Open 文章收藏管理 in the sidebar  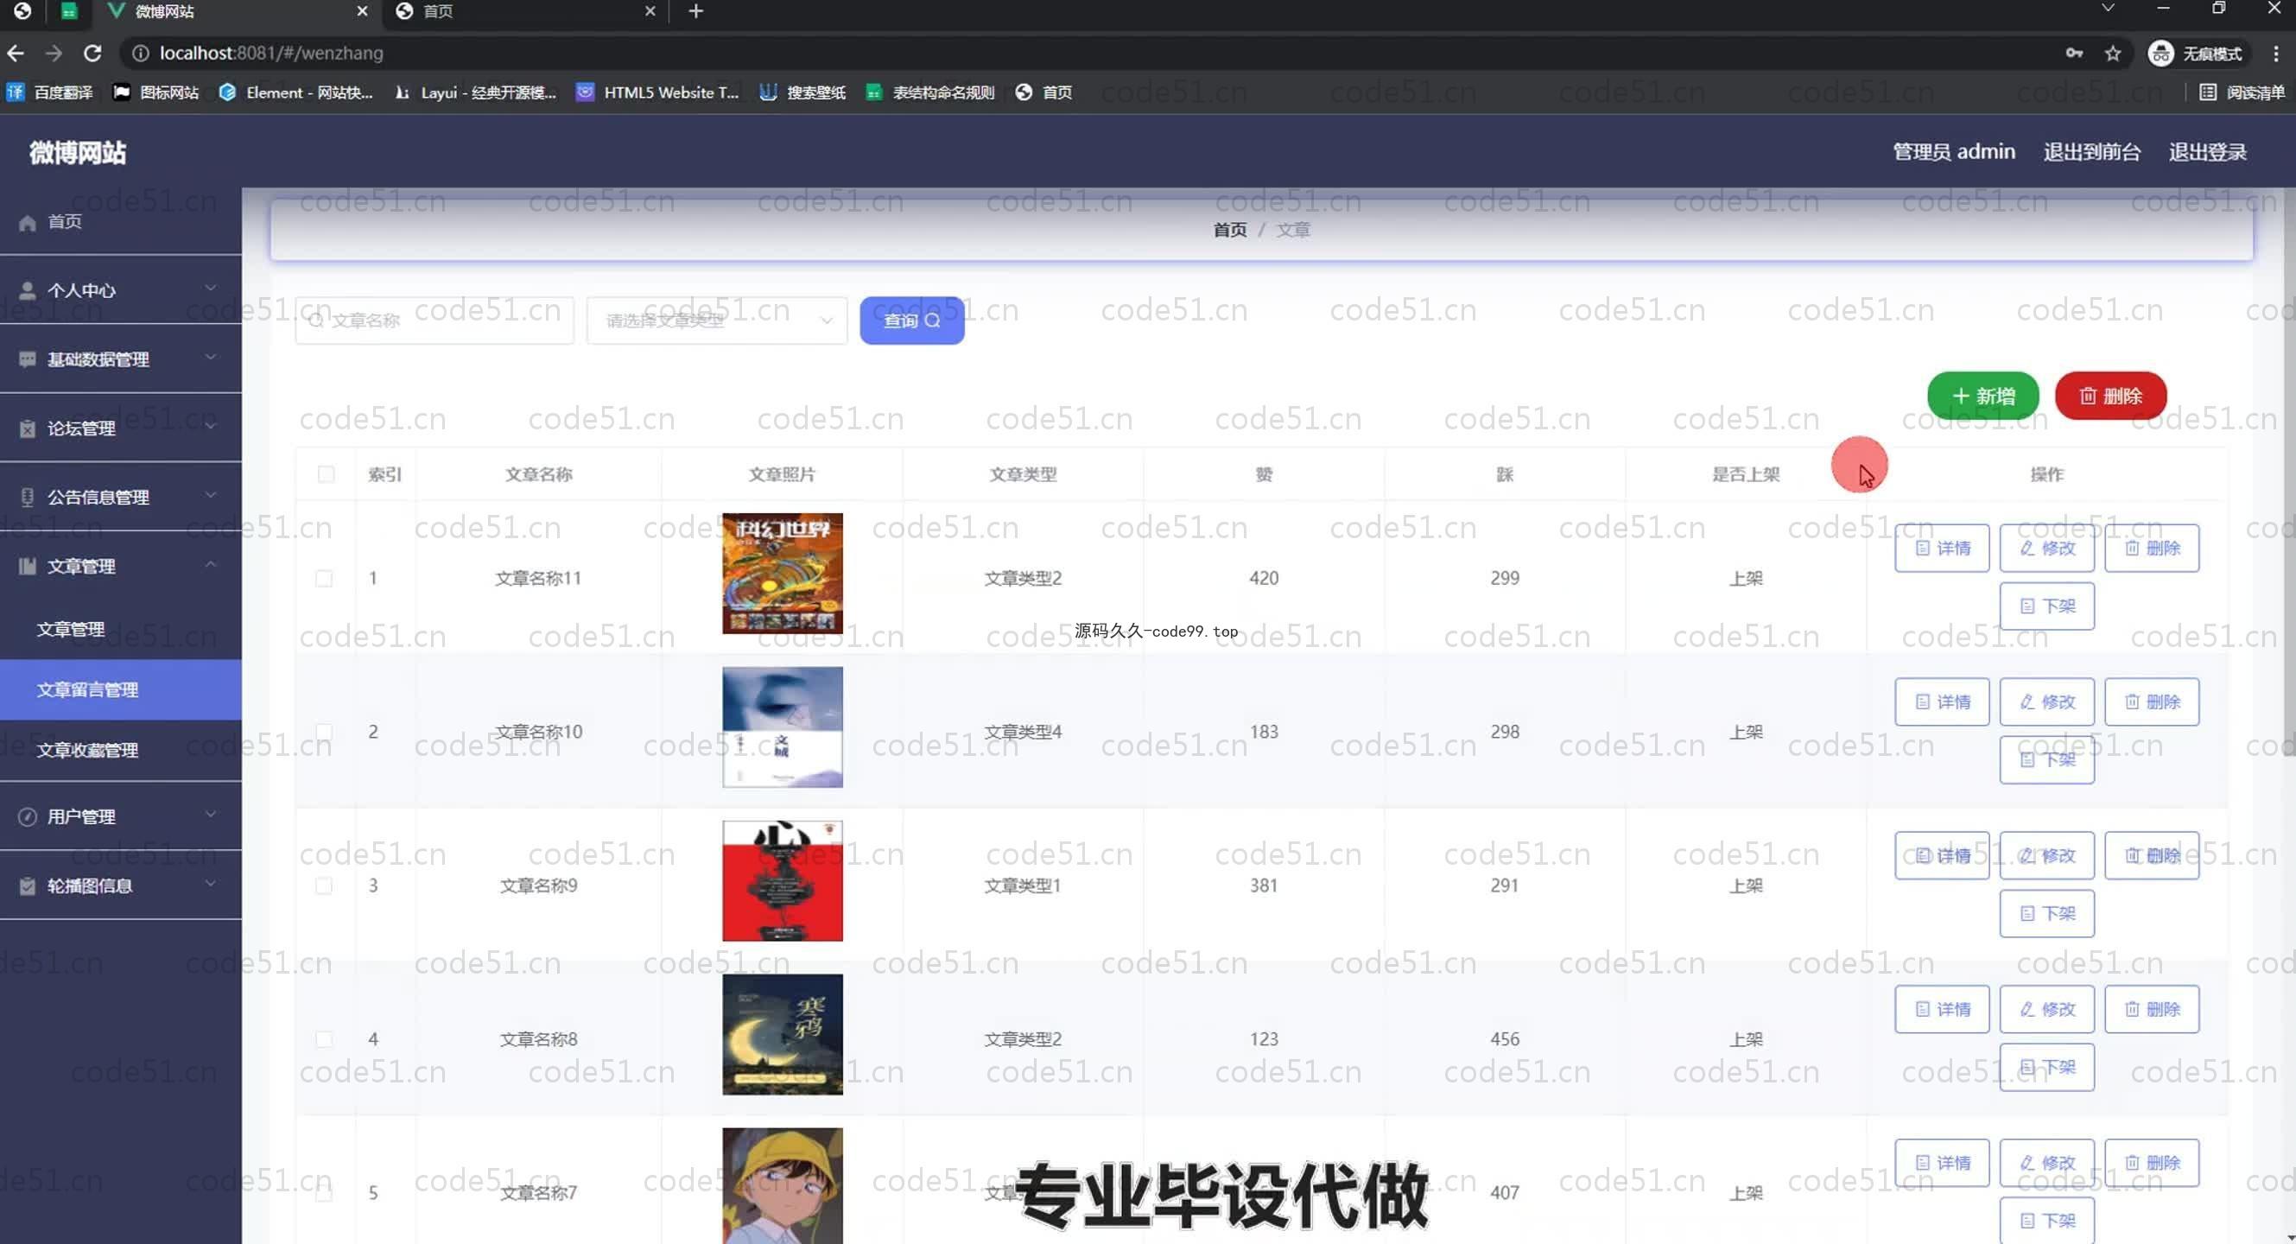click(87, 751)
